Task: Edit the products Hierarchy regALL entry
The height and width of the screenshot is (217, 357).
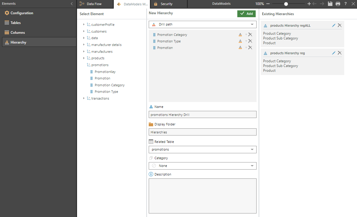Action: (x=334, y=25)
